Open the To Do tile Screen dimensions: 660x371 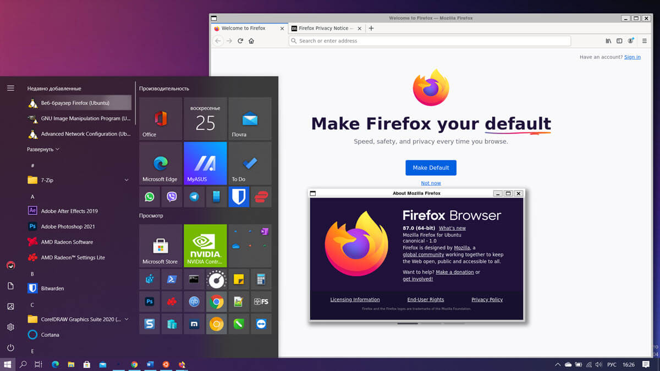pos(250,163)
